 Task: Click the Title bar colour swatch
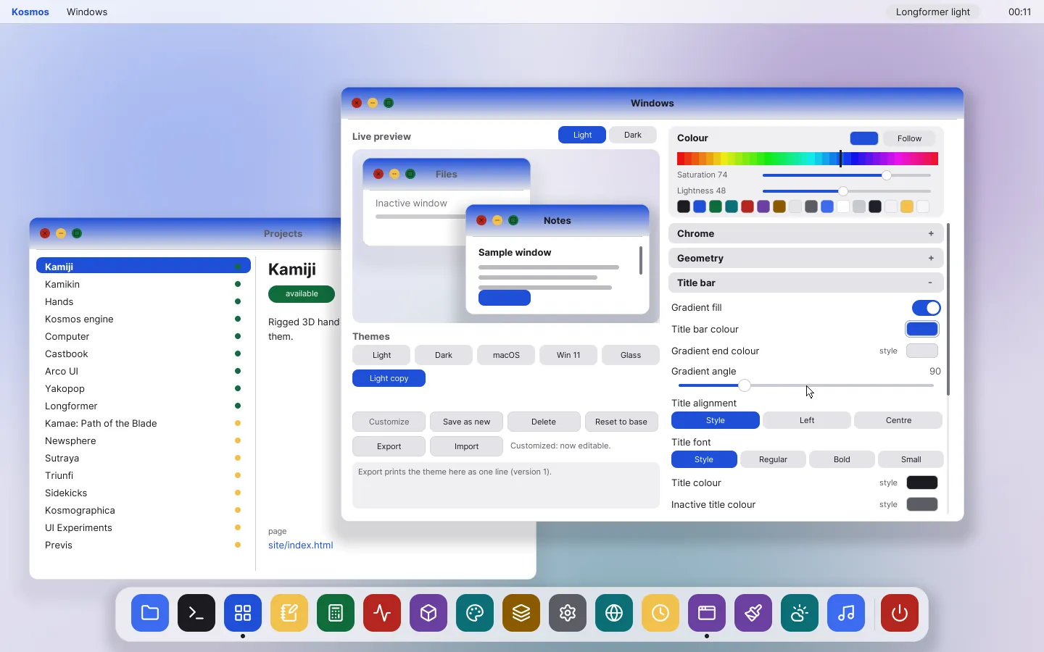click(922, 329)
